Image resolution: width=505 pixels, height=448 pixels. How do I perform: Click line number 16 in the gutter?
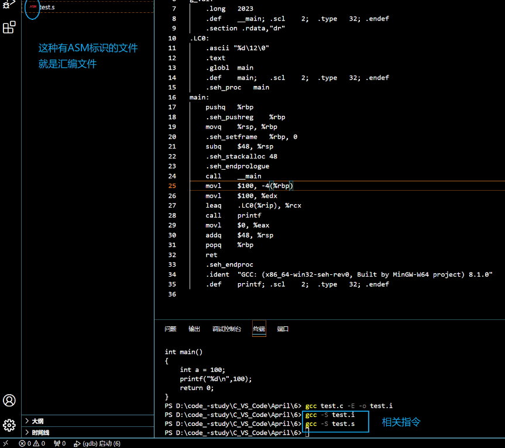(172, 97)
